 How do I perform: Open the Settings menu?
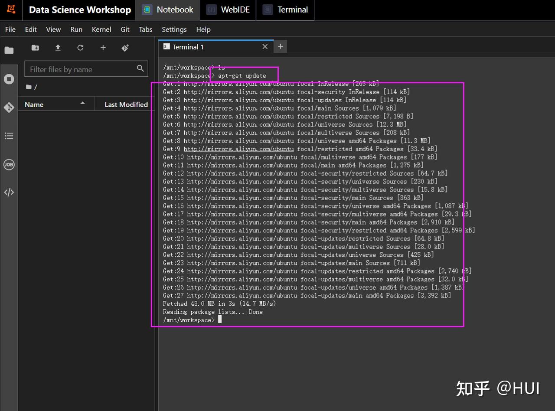(174, 29)
